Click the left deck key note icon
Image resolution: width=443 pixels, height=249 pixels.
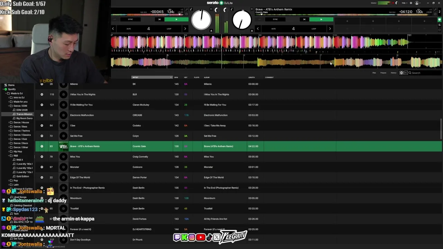[x=191, y=9]
